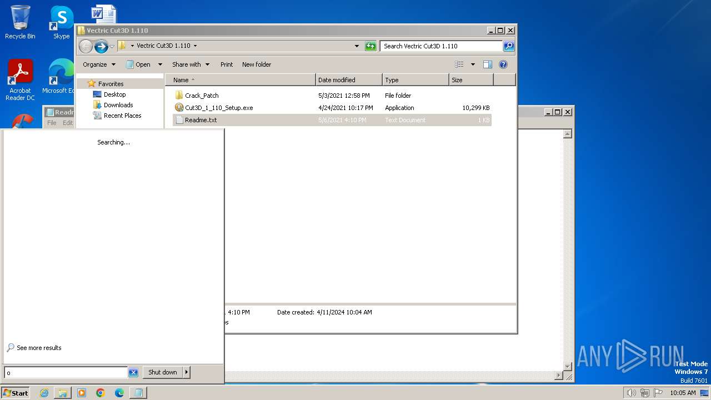Select the Readme.txt file
The height and width of the screenshot is (400, 711).
(x=332, y=120)
